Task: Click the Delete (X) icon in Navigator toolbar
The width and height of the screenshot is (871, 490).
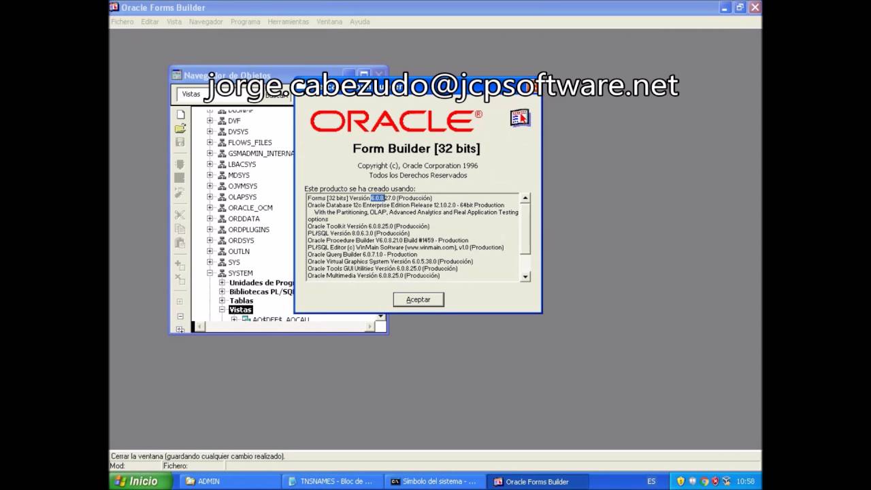Action: (180, 279)
